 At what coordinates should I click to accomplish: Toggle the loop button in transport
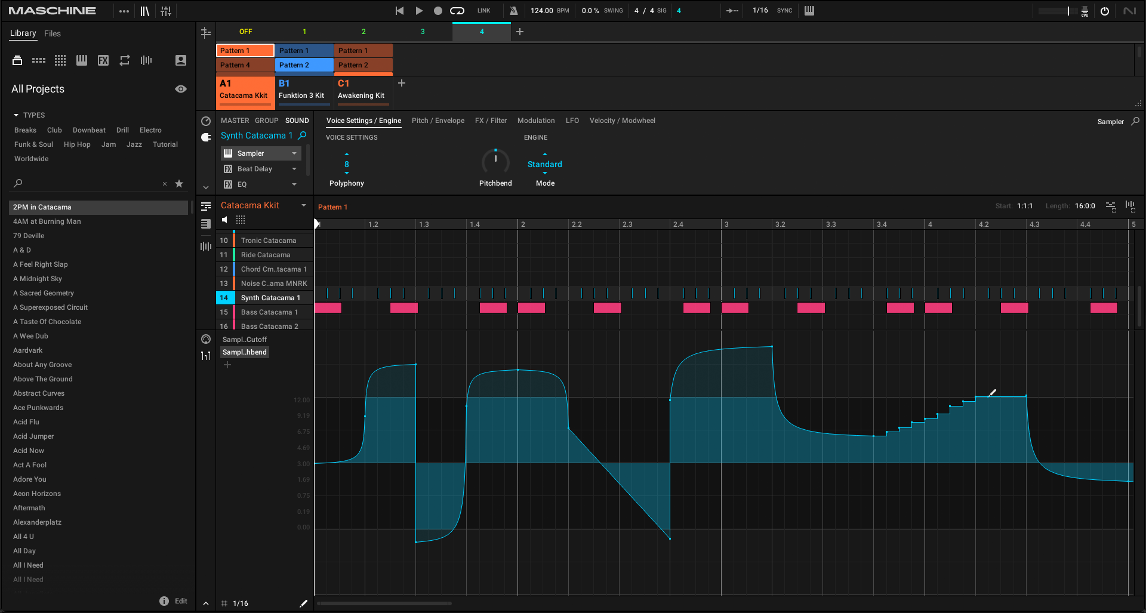(x=457, y=11)
